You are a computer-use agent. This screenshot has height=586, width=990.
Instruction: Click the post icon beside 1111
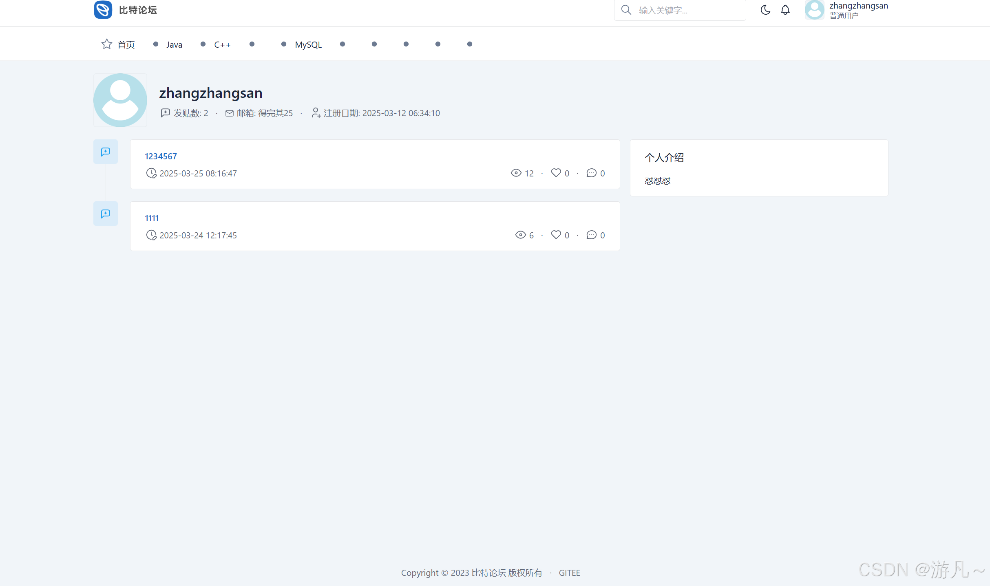106,214
